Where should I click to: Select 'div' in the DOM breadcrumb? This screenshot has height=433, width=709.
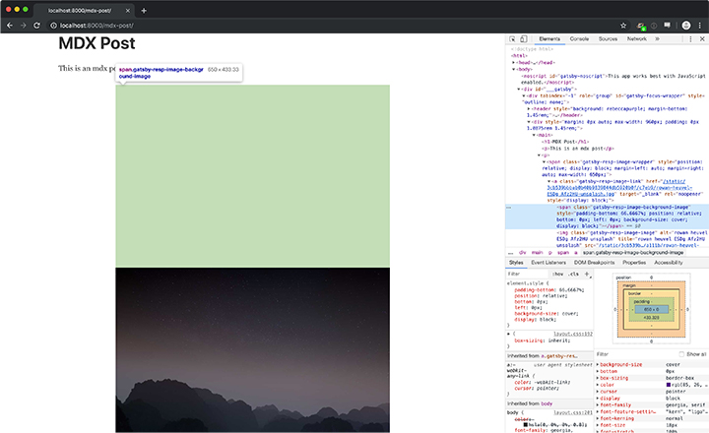[522, 253]
